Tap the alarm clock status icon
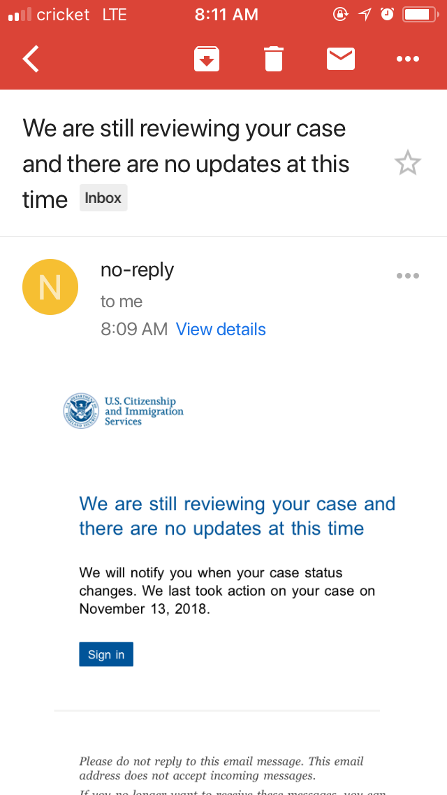Image resolution: width=447 pixels, height=795 pixels. click(x=387, y=14)
